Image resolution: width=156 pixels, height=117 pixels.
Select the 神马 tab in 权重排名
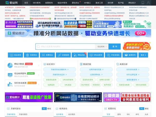(x=137, y=114)
